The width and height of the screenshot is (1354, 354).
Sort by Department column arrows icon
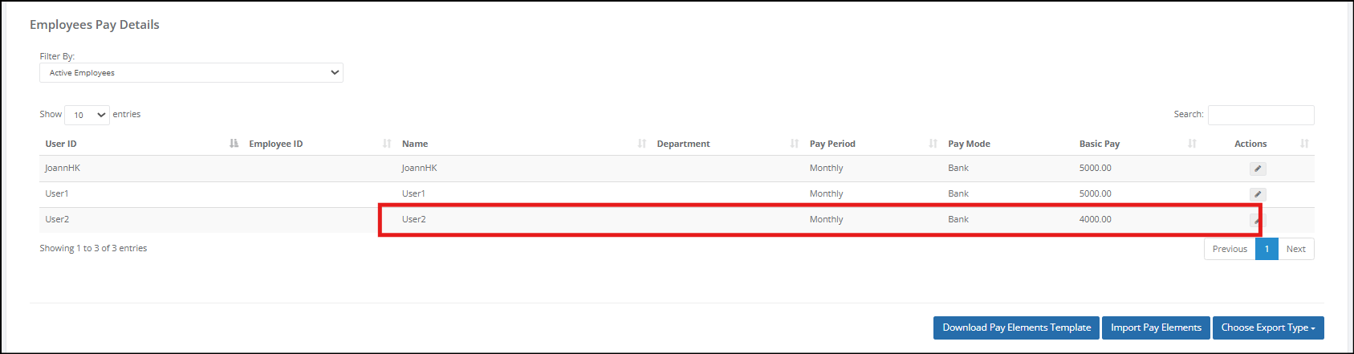pos(795,144)
